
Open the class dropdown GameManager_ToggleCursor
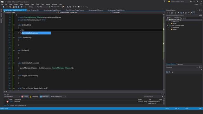click(x=84, y=12)
